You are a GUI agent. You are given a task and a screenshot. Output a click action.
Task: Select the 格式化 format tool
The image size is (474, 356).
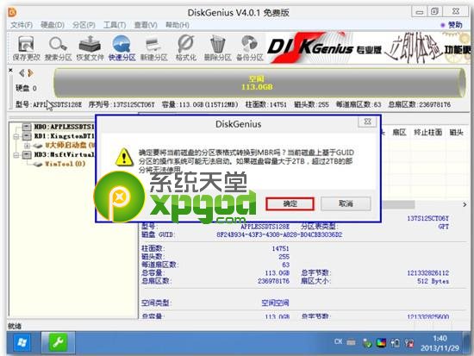click(186, 48)
